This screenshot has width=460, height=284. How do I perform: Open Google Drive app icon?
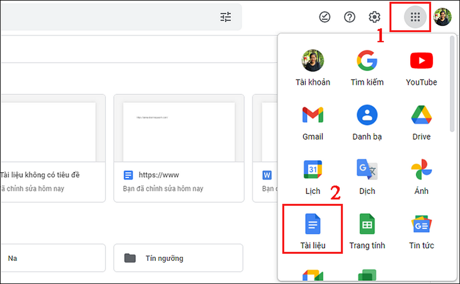coord(421,121)
